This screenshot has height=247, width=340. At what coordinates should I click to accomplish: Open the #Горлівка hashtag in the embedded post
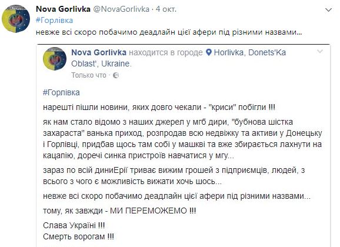point(61,92)
